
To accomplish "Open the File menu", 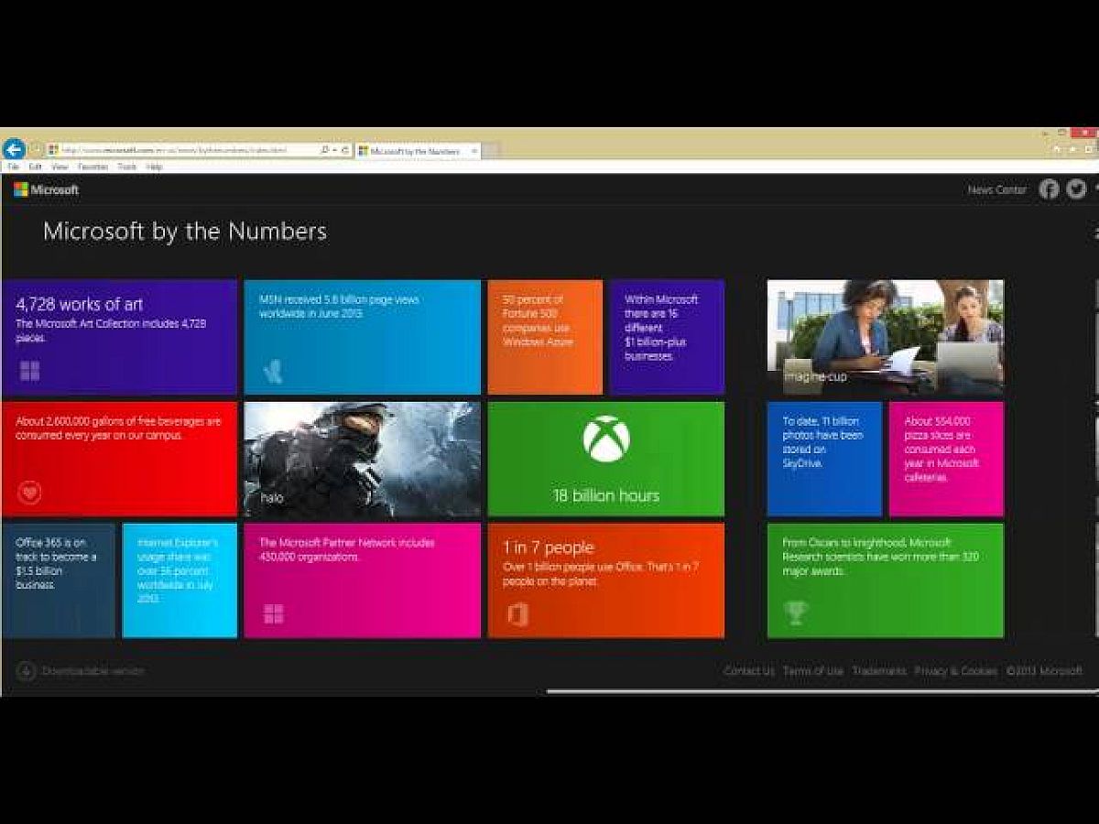I will [13, 168].
